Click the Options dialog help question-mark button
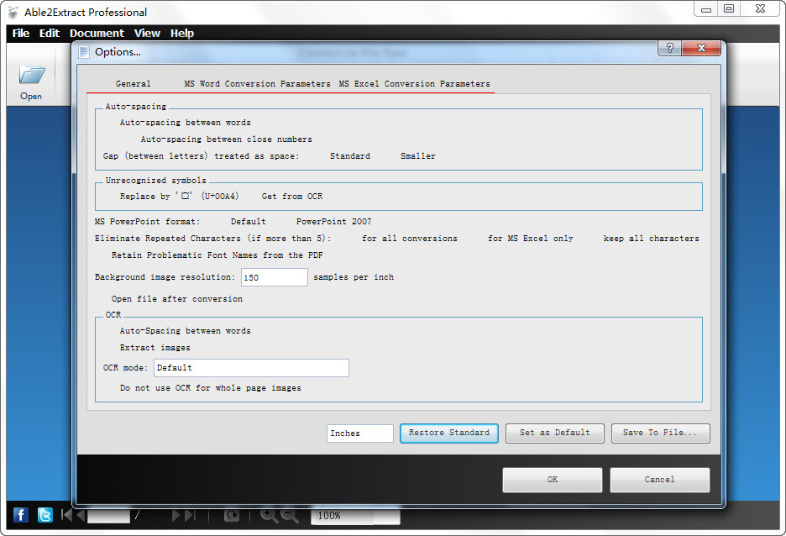Viewport: 786px width, 536px height. 669,48
